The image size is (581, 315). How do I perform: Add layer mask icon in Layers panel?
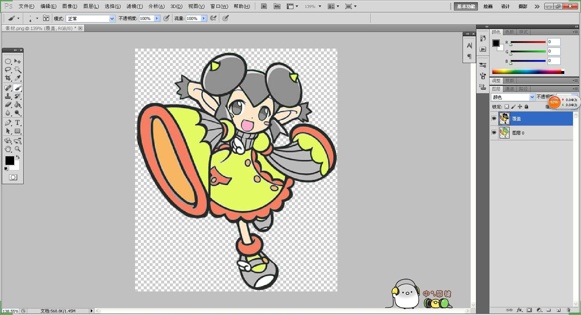pos(529,310)
